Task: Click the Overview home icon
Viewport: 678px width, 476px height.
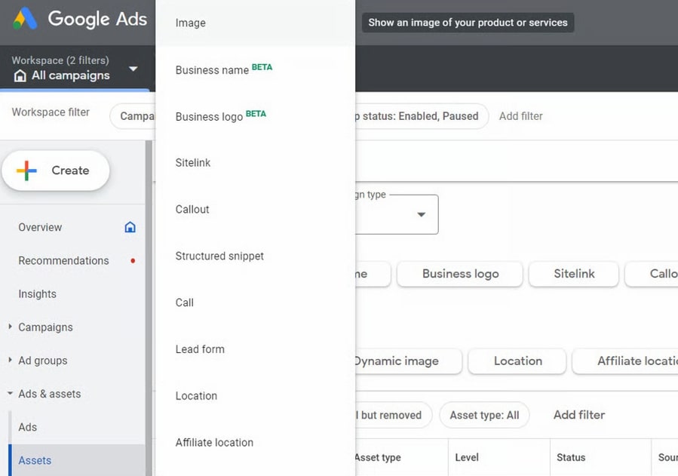Action: point(130,227)
